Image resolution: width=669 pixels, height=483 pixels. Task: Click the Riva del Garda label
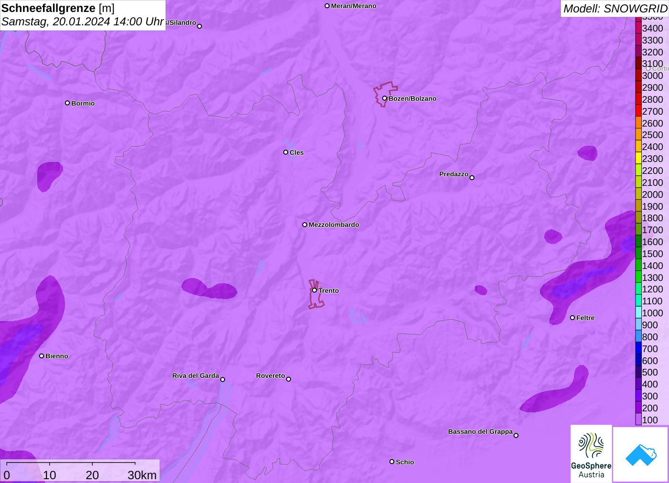tap(195, 376)
